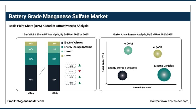Click the info@snsinsider.com email address
Viewport: 196px width, 109px height.
[30, 101]
